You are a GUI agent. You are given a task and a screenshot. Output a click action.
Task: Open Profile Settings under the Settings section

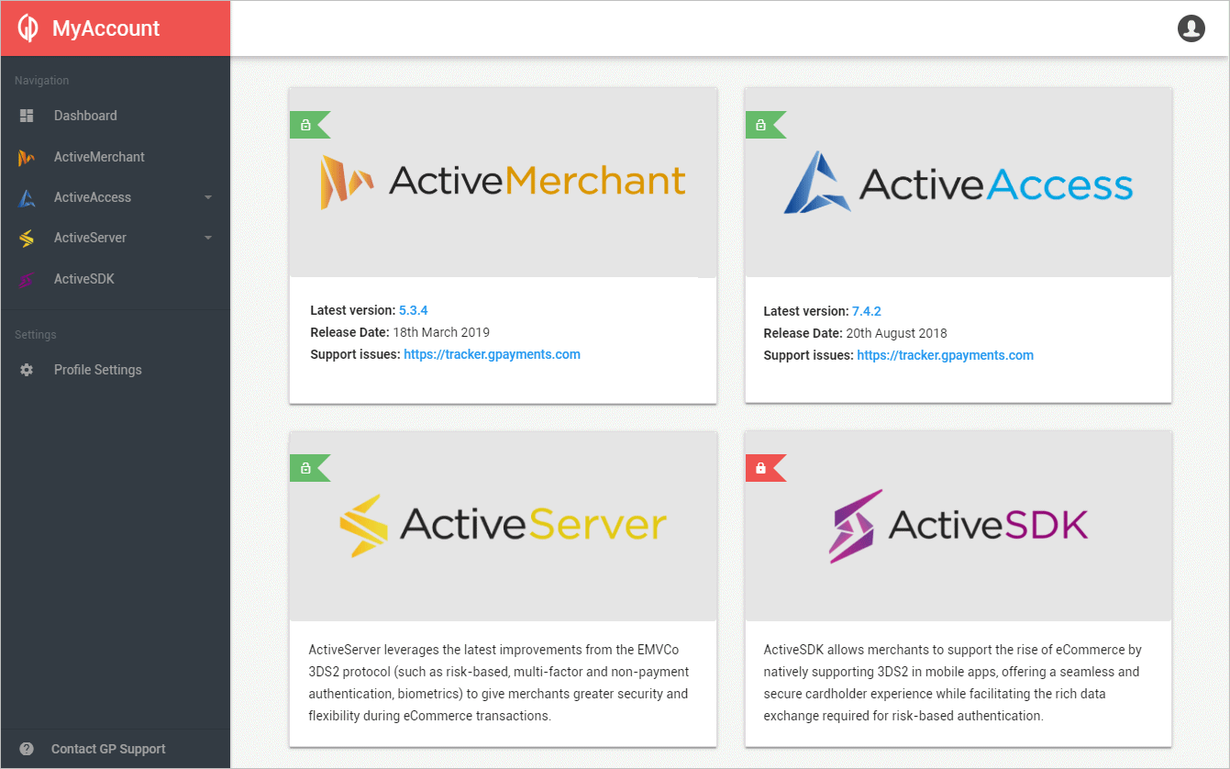point(97,369)
